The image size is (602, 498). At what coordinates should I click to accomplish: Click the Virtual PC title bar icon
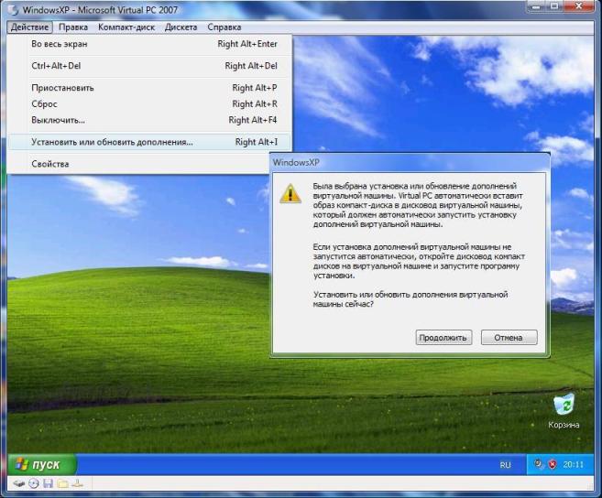14,10
